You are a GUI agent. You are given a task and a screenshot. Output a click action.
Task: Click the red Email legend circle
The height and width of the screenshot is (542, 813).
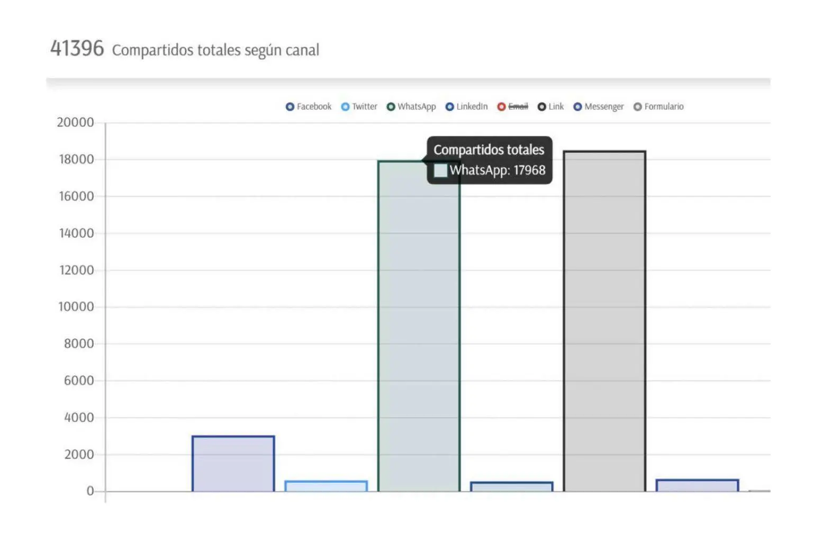[x=501, y=107]
